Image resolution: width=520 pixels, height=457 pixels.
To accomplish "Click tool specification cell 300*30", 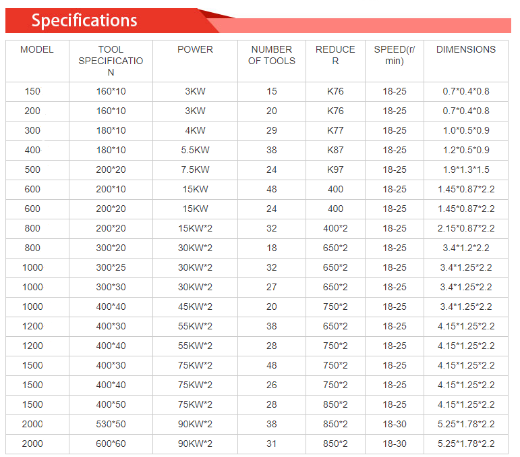I will click(x=111, y=287).
